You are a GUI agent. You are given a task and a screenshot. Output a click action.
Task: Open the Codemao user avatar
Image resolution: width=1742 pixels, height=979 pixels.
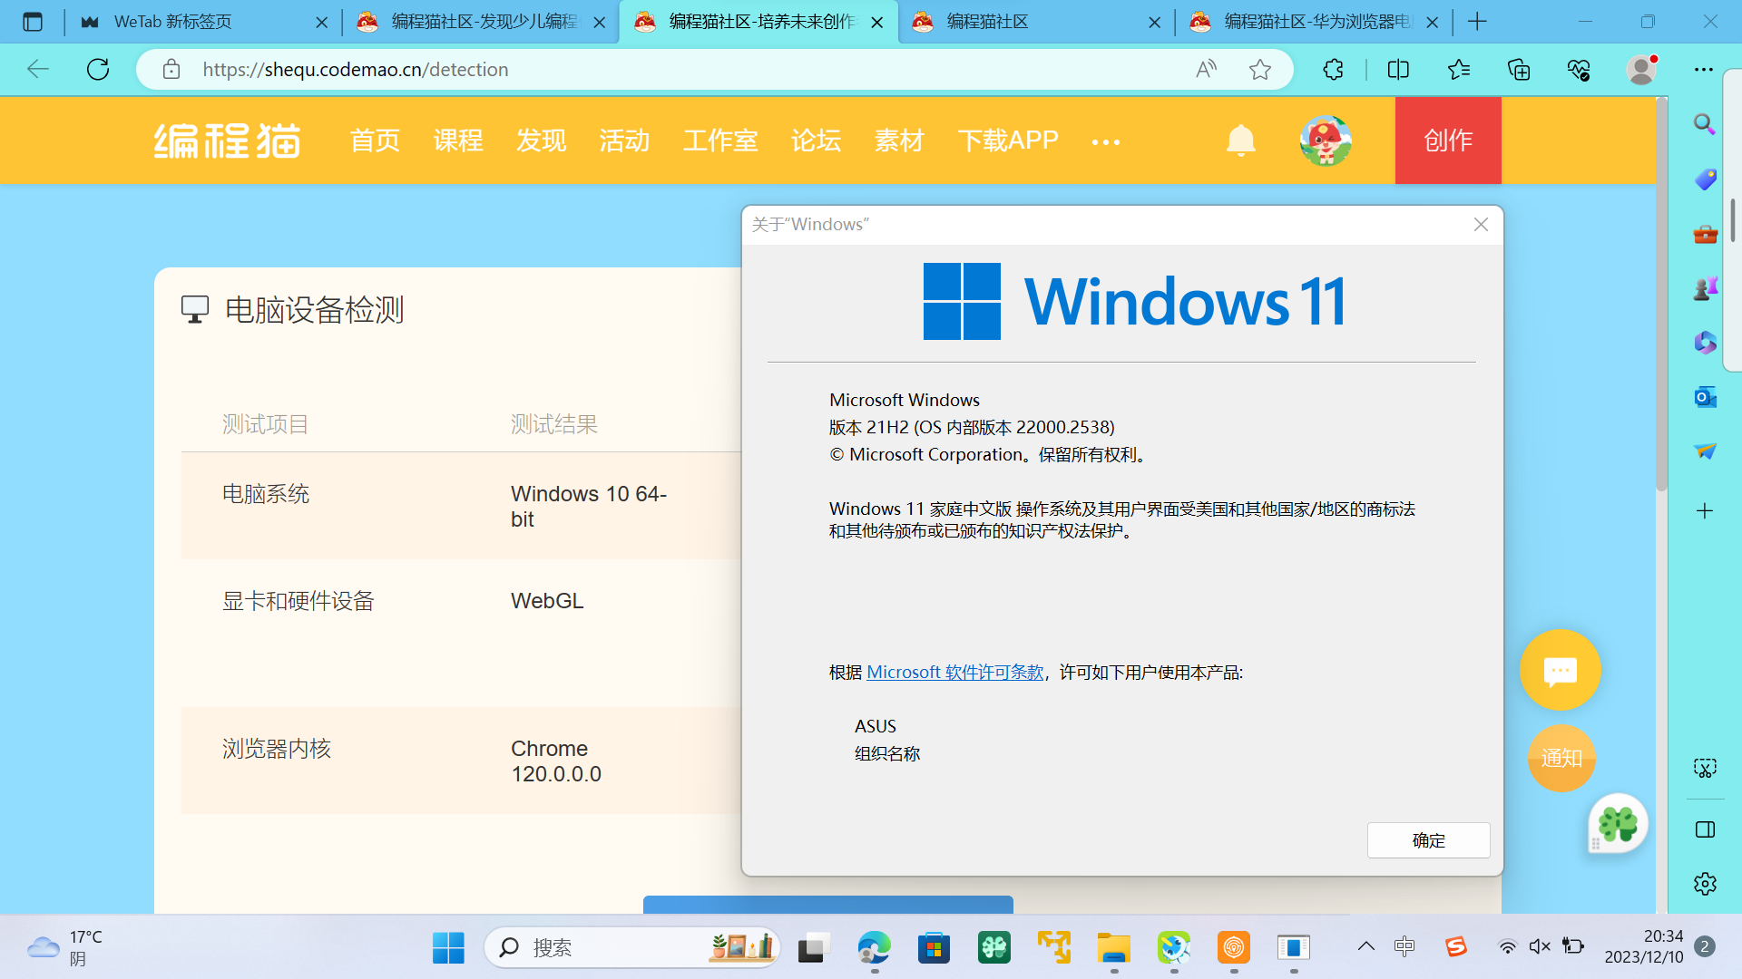[x=1326, y=141]
